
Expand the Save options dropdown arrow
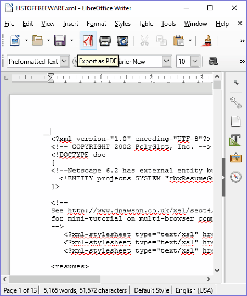[x=72, y=40]
